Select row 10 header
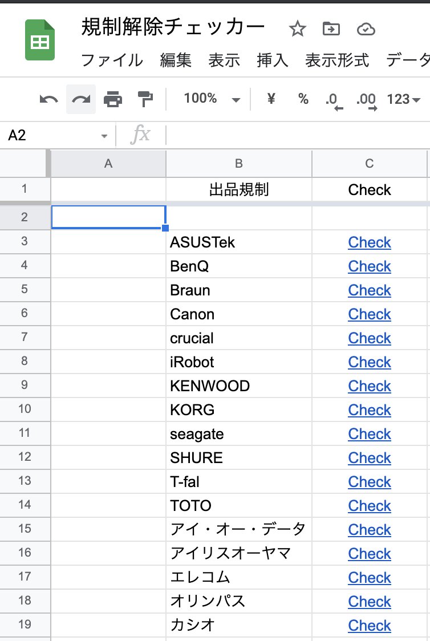The width and height of the screenshot is (430, 641). [25, 409]
